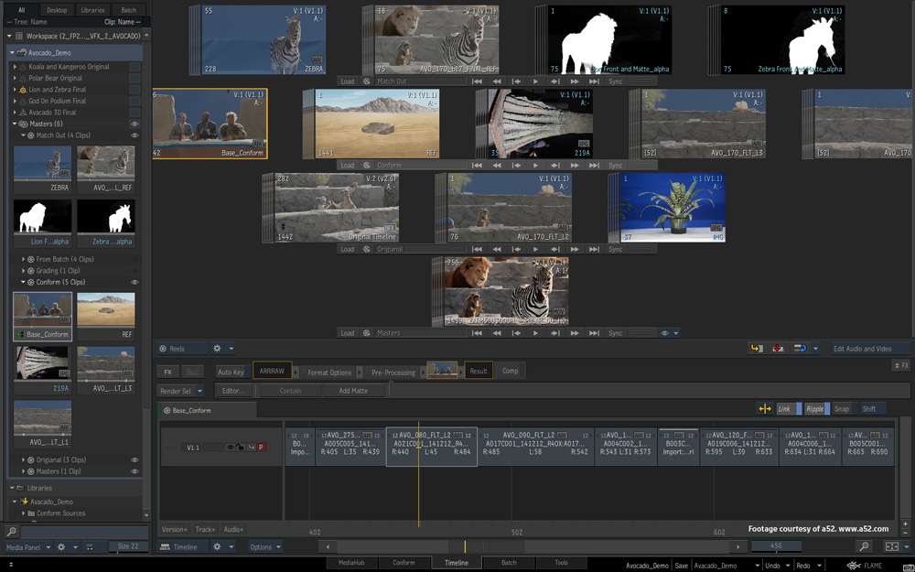Click the Format Options button
The height and width of the screenshot is (572, 915).
(x=329, y=372)
